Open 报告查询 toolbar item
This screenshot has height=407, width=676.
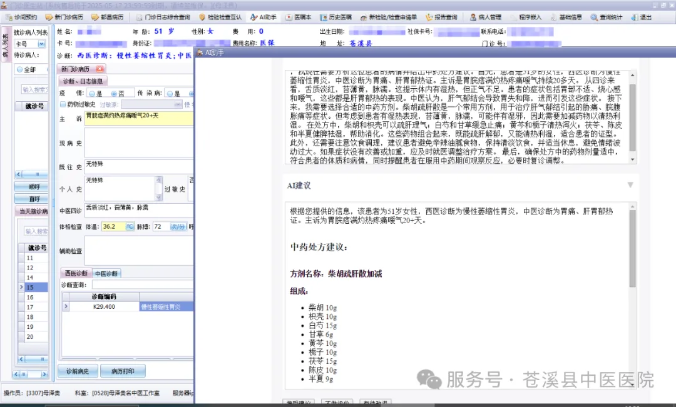pyautogui.click(x=441, y=18)
